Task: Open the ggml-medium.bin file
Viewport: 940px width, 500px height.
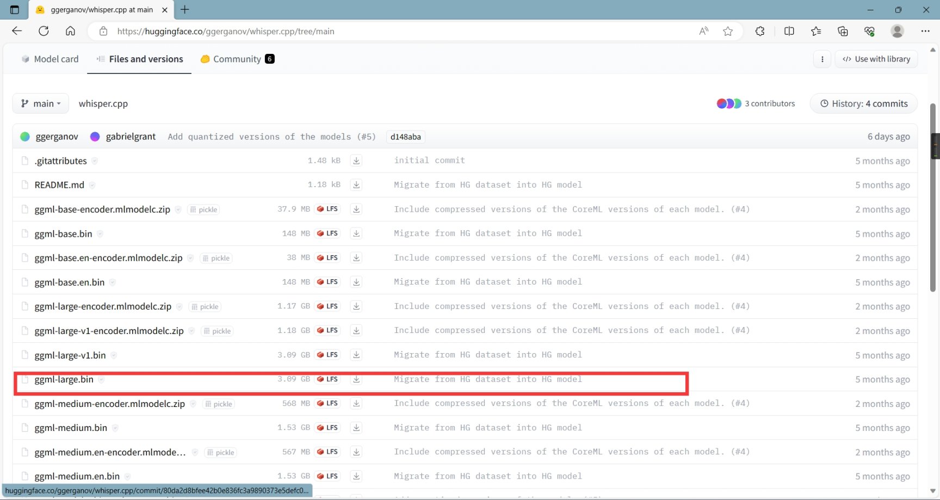Action: click(x=71, y=428)
